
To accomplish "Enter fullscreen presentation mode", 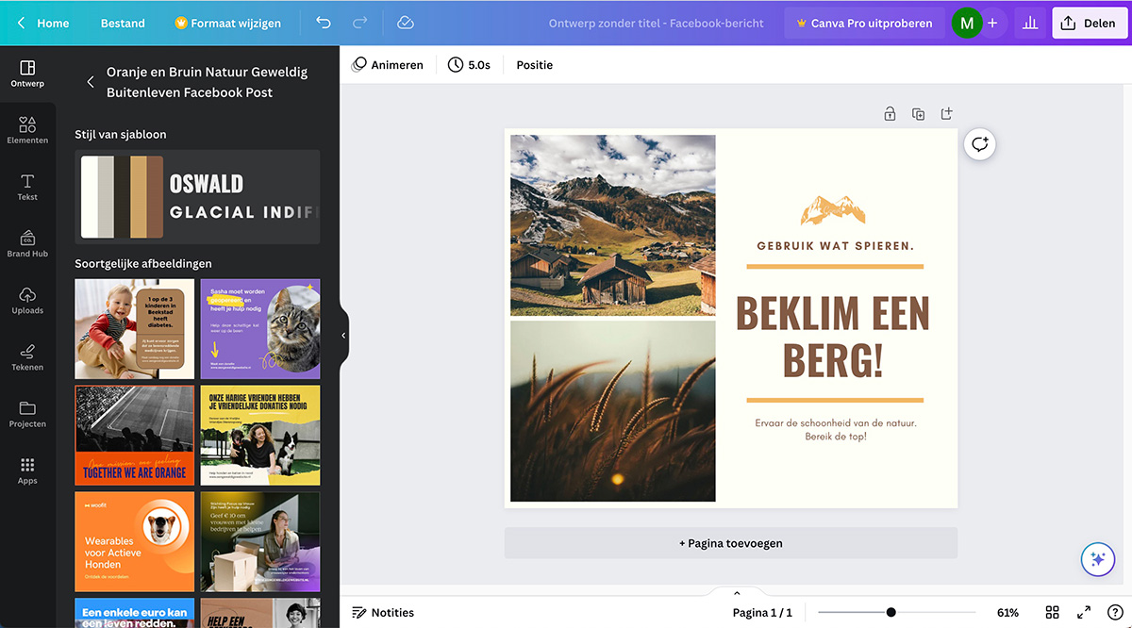I will [x=1084, y=613].
